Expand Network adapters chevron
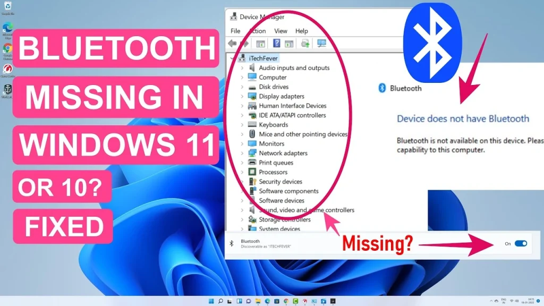This screenshot has height=306, width=544. [x=242, y=153]
